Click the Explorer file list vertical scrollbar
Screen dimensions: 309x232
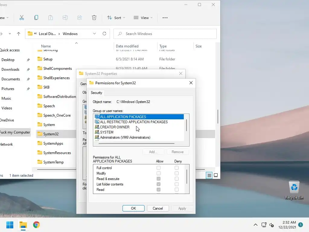218,116
